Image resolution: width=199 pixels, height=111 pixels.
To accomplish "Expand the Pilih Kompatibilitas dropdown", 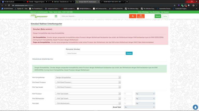I will click(88, 77).
